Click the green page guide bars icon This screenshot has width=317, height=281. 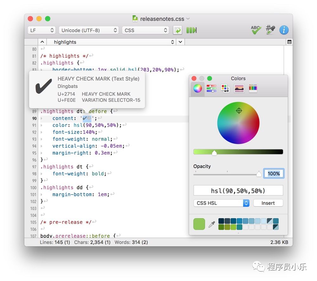pos(191,30)
